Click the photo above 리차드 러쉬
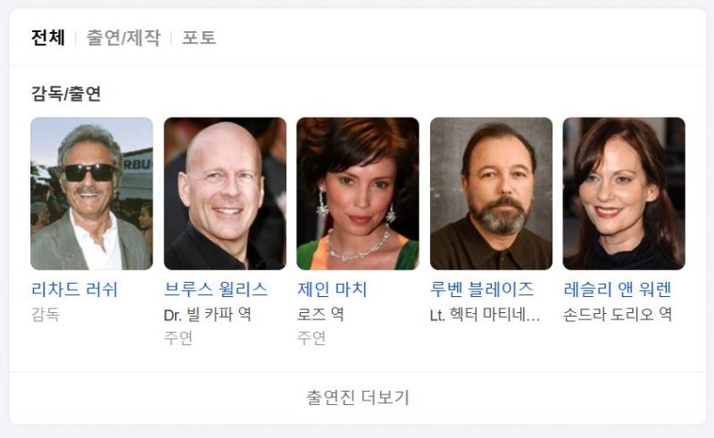 92,194
